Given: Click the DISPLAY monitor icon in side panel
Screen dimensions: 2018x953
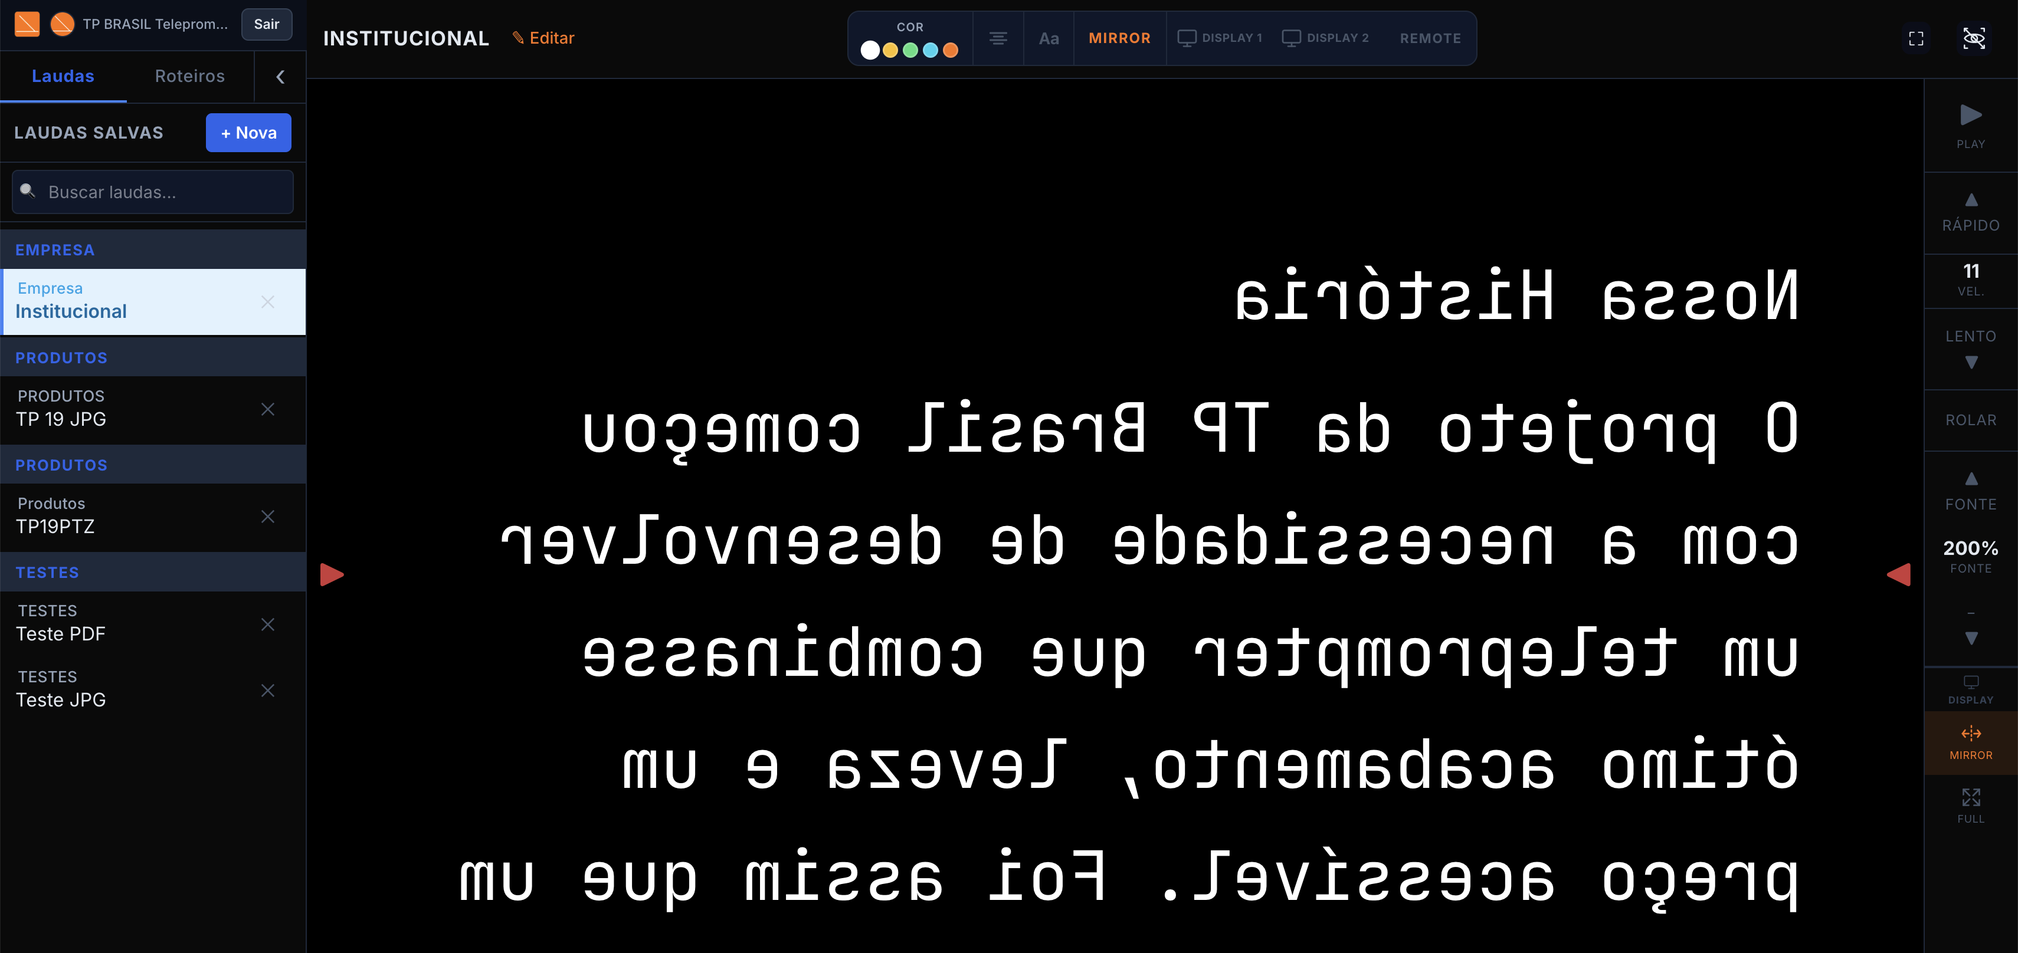Looking at the screenshot, I should click(x=1971, y=690).
